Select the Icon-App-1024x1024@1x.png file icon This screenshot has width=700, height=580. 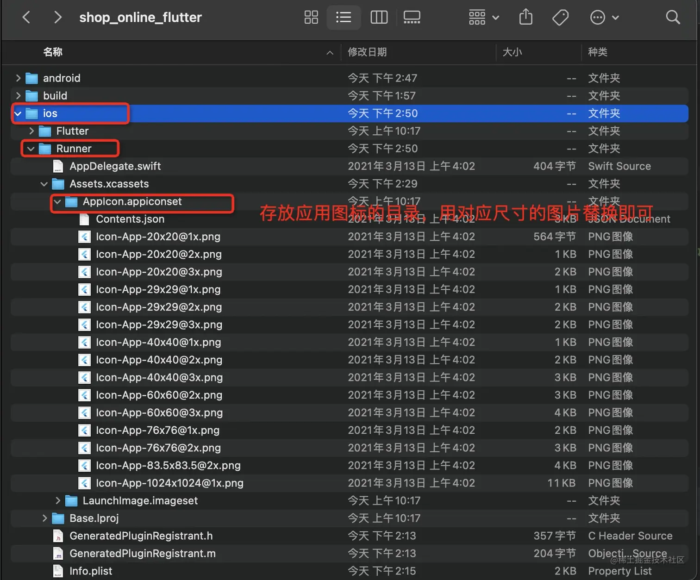84,483
